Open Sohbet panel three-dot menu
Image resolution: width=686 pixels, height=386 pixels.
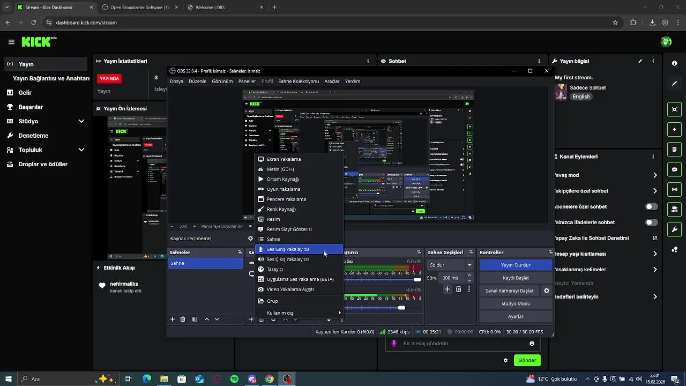539,61
